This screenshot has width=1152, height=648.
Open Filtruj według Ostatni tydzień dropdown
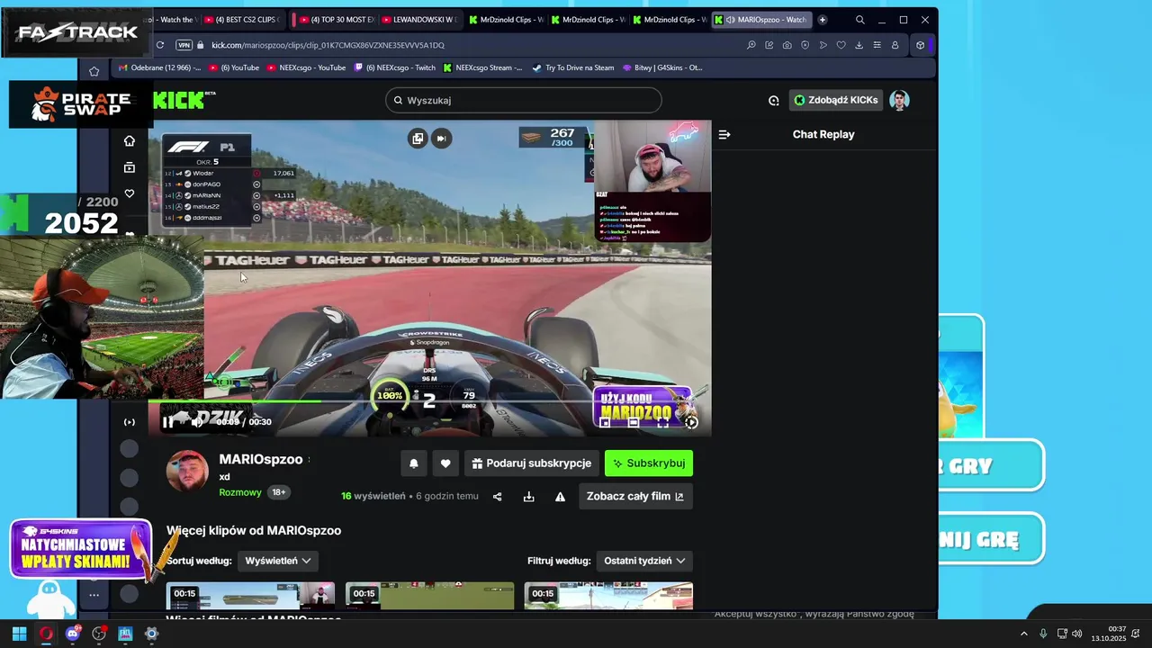644,561
